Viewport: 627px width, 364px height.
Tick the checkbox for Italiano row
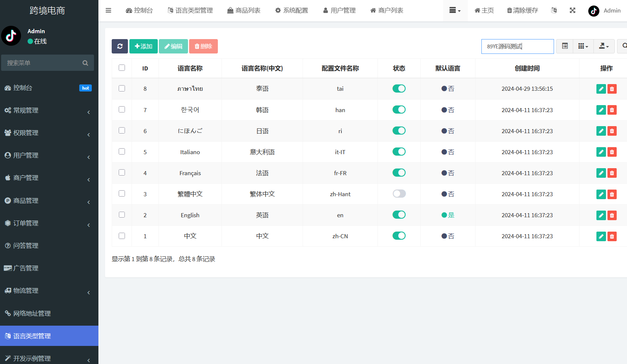point(122,152)
